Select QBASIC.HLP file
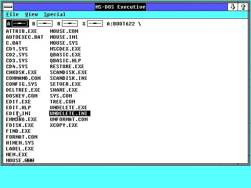 (65, 61)
